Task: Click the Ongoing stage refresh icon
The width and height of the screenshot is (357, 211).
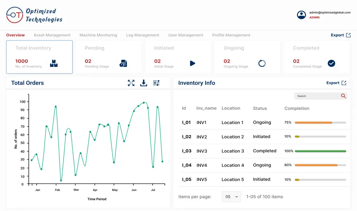Action: pyautogui.click(x=262, y=63)
